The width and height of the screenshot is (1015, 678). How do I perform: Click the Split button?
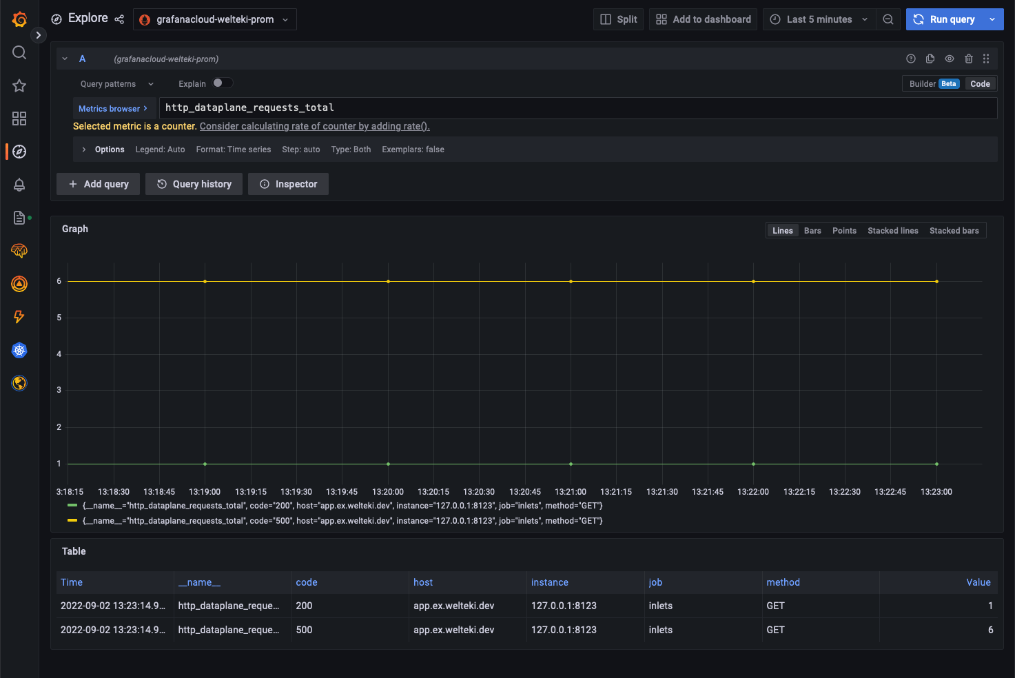click(619, 19)
